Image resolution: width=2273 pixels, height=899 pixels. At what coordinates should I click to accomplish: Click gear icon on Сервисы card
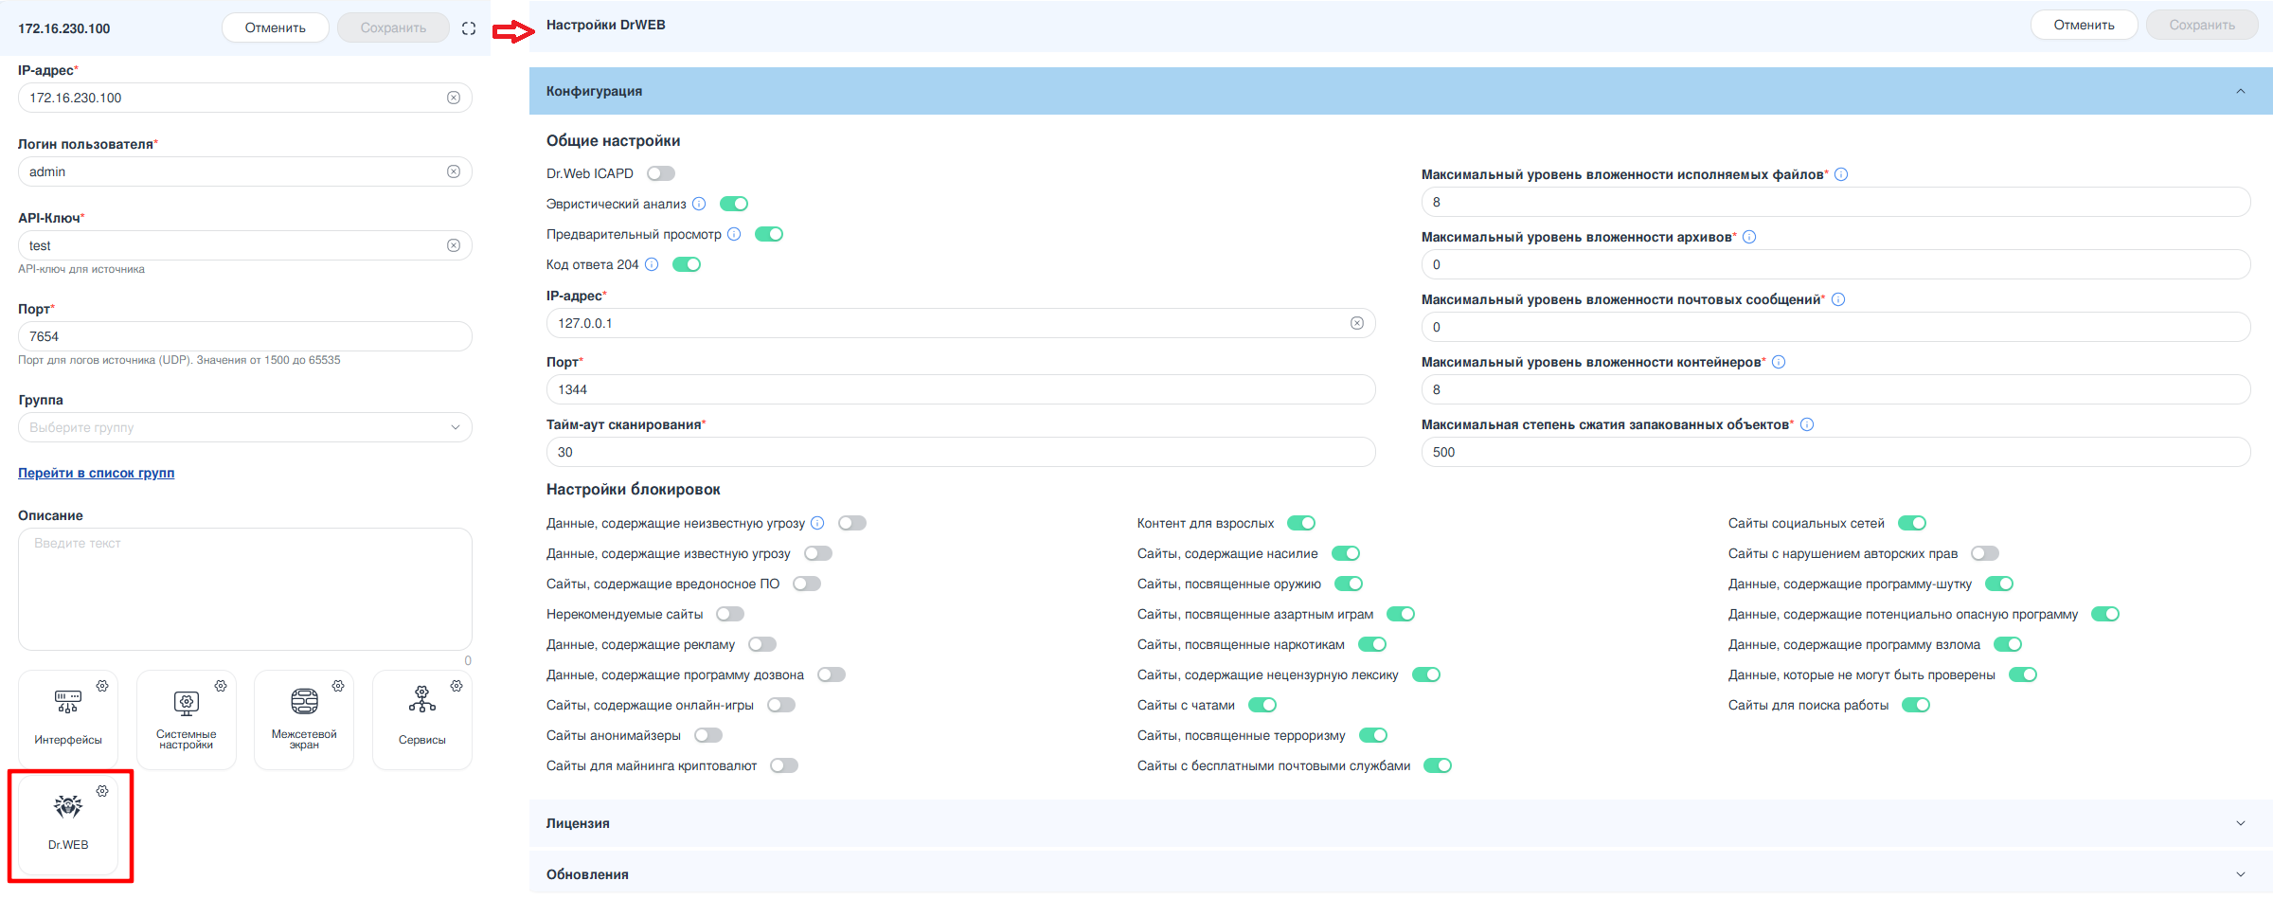pos(456,686)
